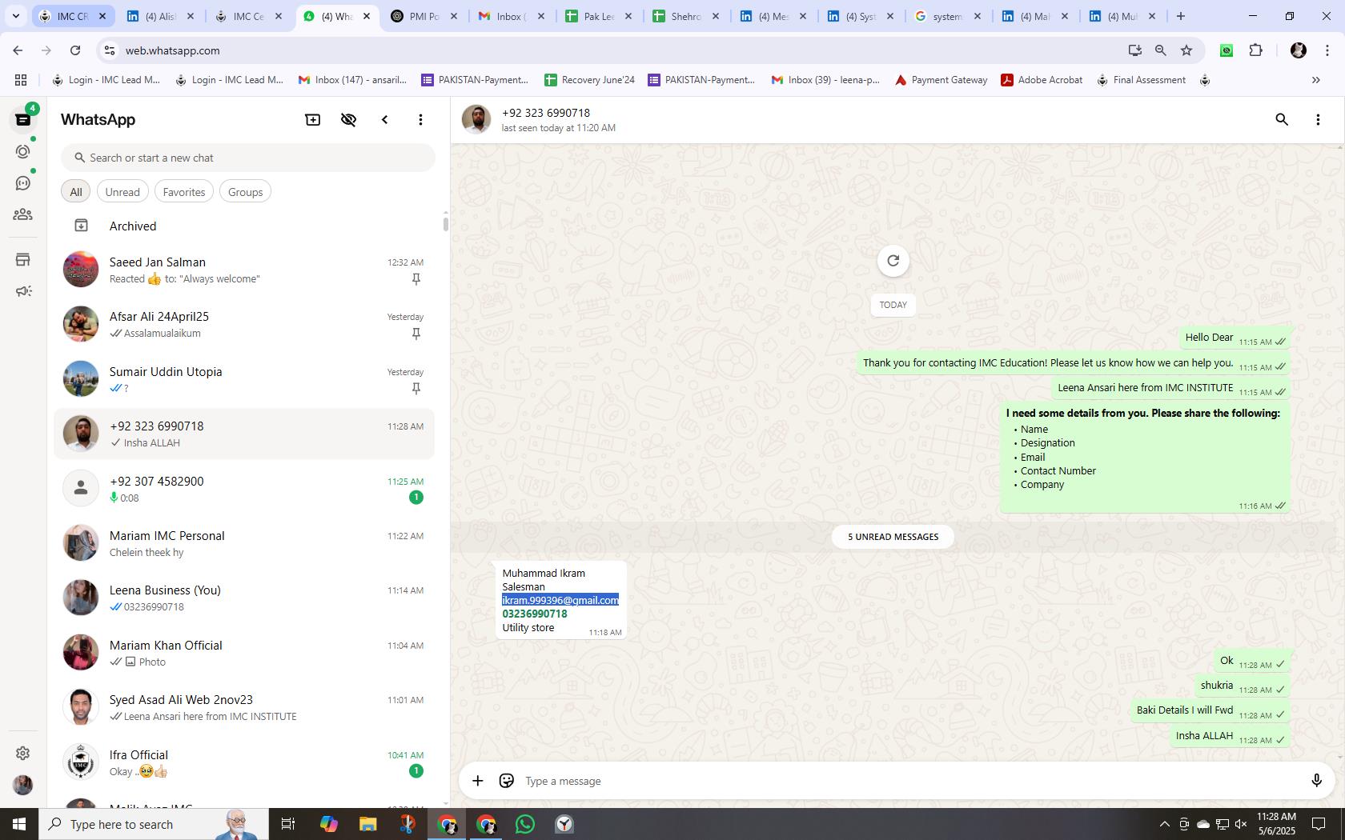Open the Communities icon in sidebar

(23, 214)
